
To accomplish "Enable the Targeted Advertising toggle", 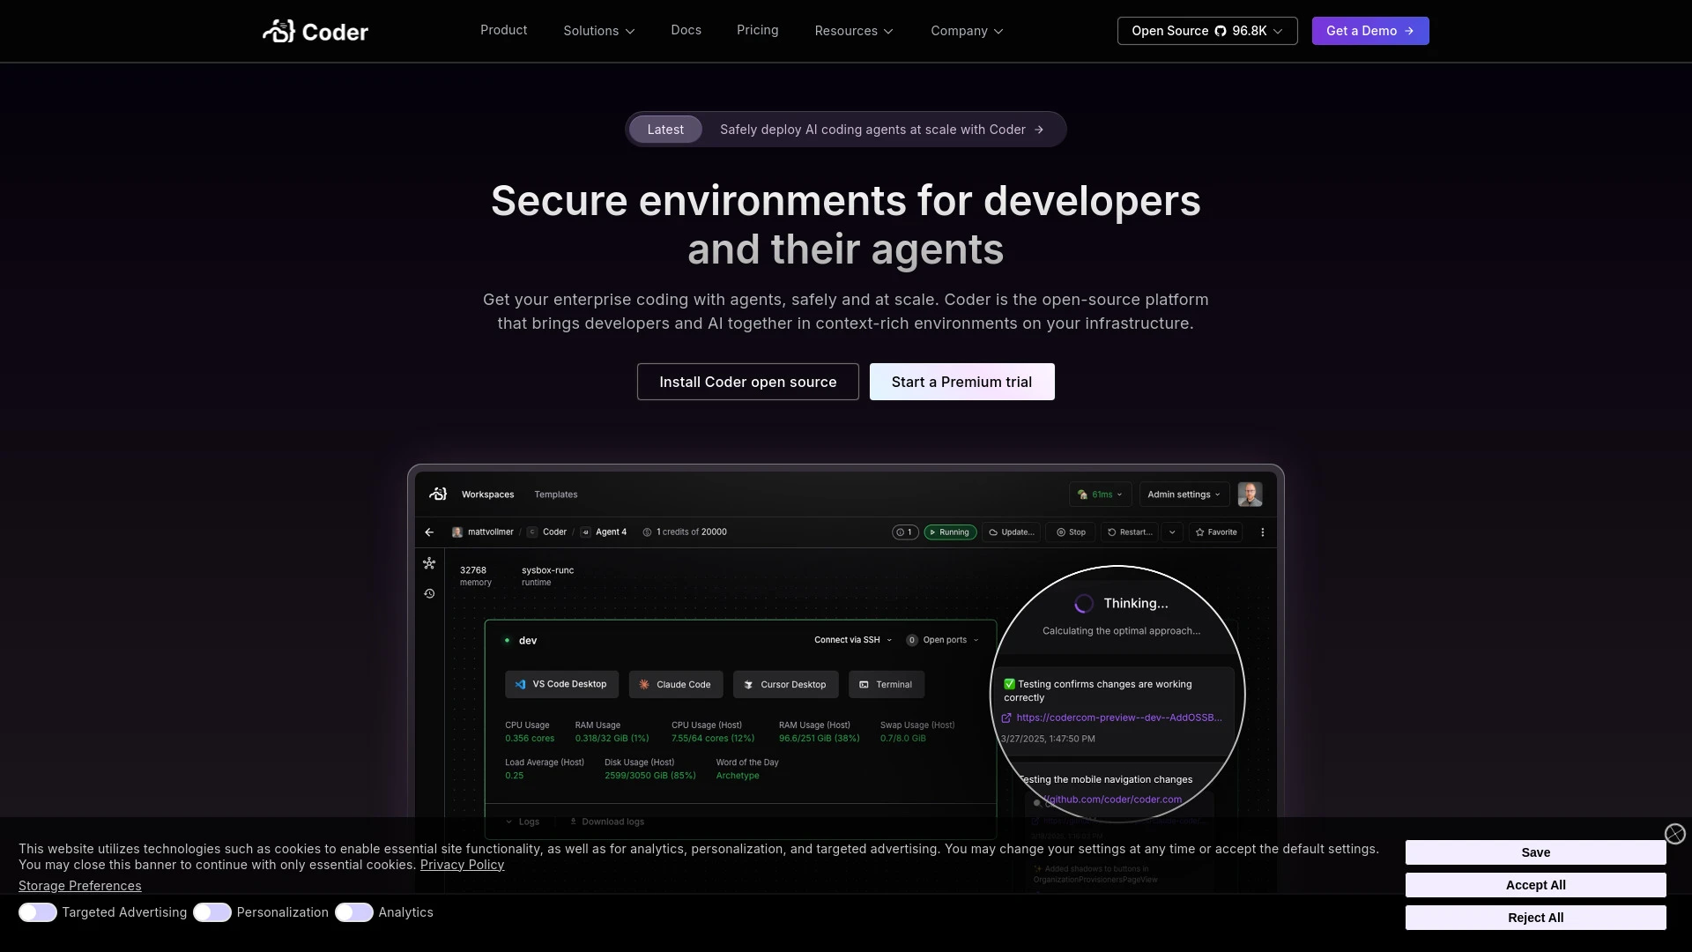I will point(37,912).
